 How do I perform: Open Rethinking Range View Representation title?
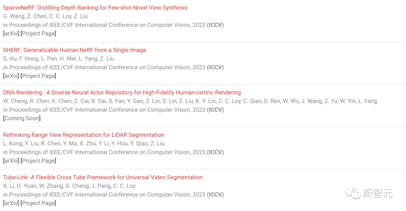pyautogui.click(x=83, y=135)
